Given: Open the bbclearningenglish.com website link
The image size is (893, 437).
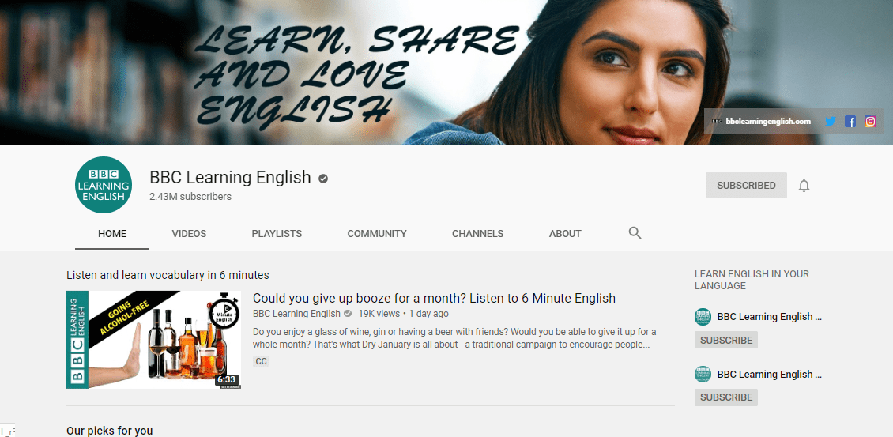Looking at the screenshot, I should tap(767, 122).
